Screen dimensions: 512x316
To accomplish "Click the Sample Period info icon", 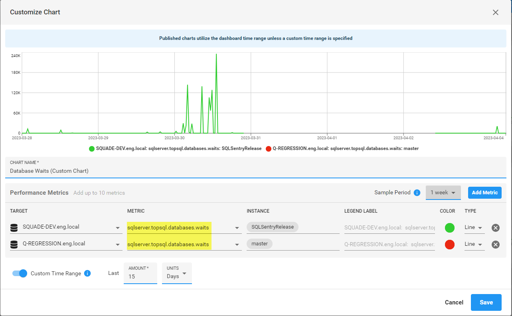I will click(417, 193).
